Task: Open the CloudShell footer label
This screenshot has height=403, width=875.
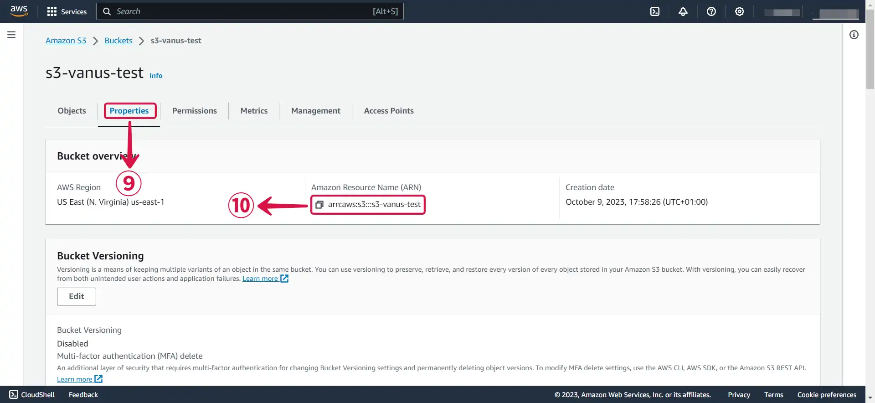Action: [38, 395]
